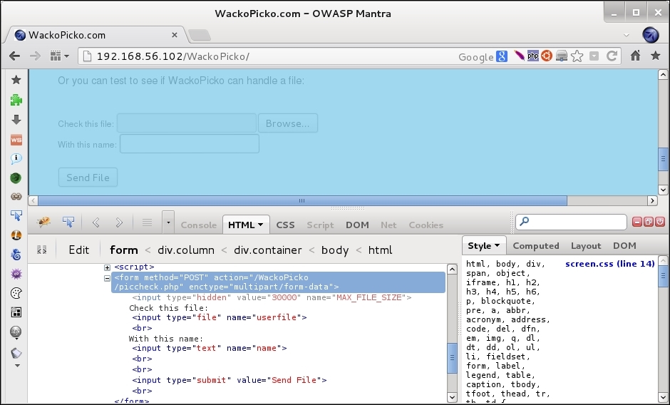Click the Mantra globe logo at top right
Viewport: 670px width, 405px height.
[x=650, y=35]
